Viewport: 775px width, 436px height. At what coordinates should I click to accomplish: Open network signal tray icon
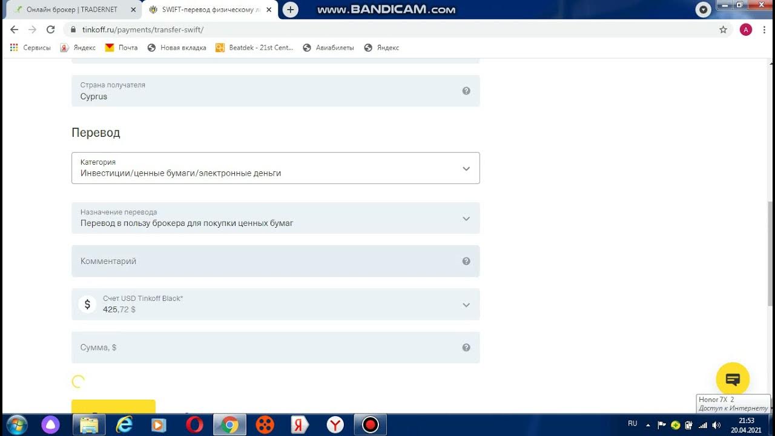[703, 425]
